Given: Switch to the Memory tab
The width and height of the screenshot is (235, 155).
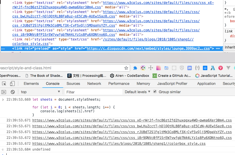Looking at the screenshot, I should tap(143, 84).
